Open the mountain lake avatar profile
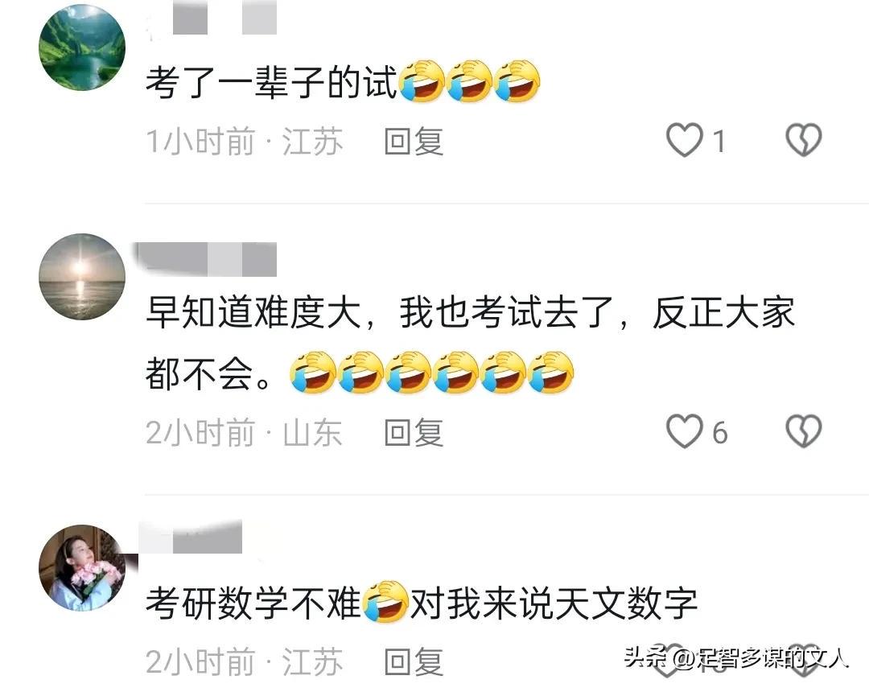The image size is (869, 688). click(82, 47)
